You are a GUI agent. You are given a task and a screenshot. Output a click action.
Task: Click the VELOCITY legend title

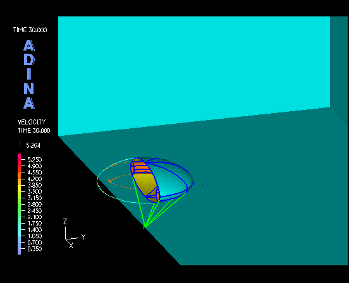click(x=32, y=122)
